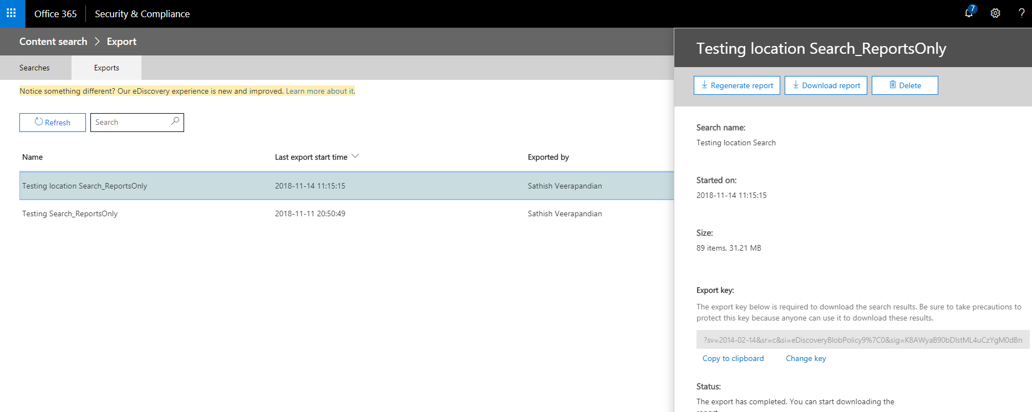Image resolution: width=1032 pixels, height=412 pixels.
Task: Click the Refresh button
Action: (x=53, y=123)
